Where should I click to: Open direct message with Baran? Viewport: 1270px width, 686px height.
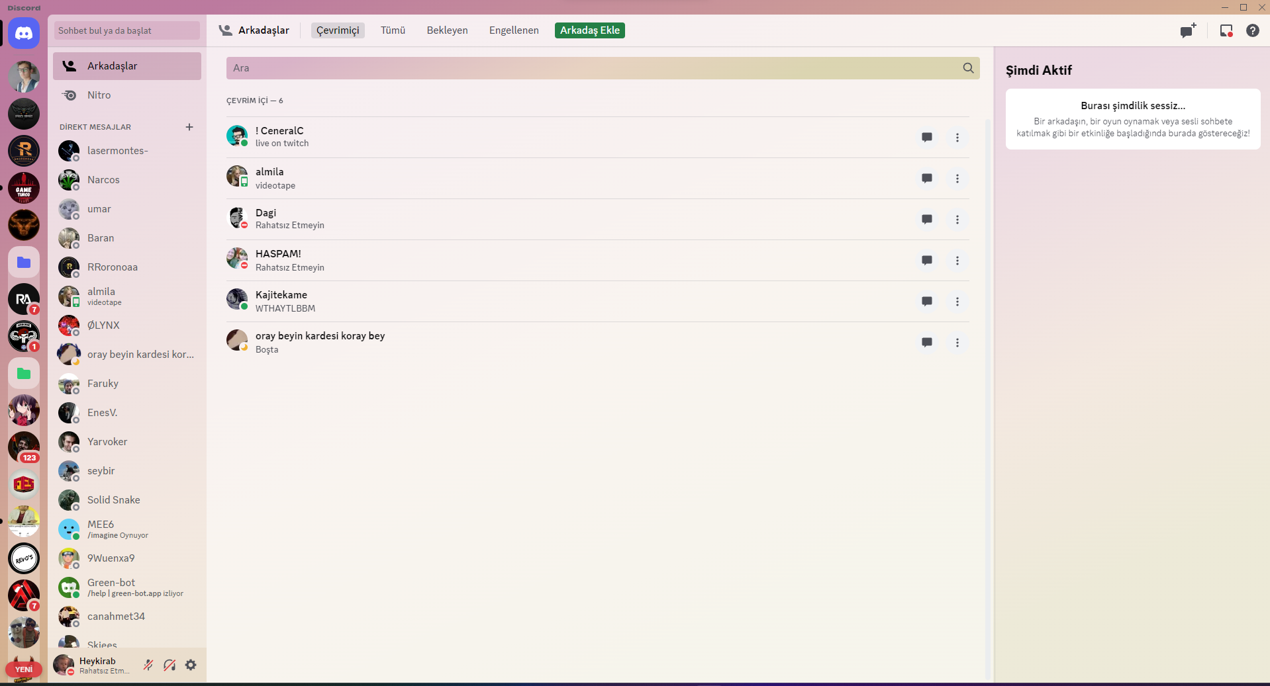127,238
